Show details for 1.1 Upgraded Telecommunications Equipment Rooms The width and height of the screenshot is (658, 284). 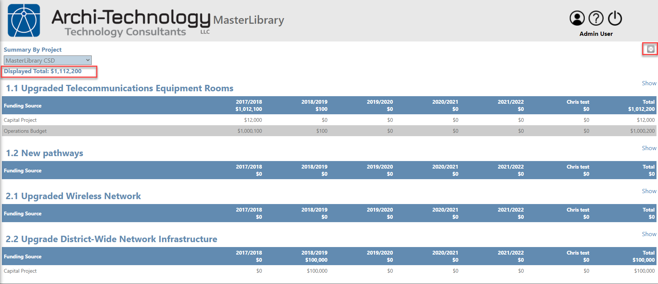click(x=649, y=83)
